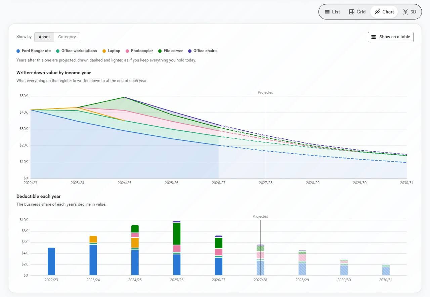Click the $50K axis label
The height and width of the screenshot is (297, 430).
point(24,96)
